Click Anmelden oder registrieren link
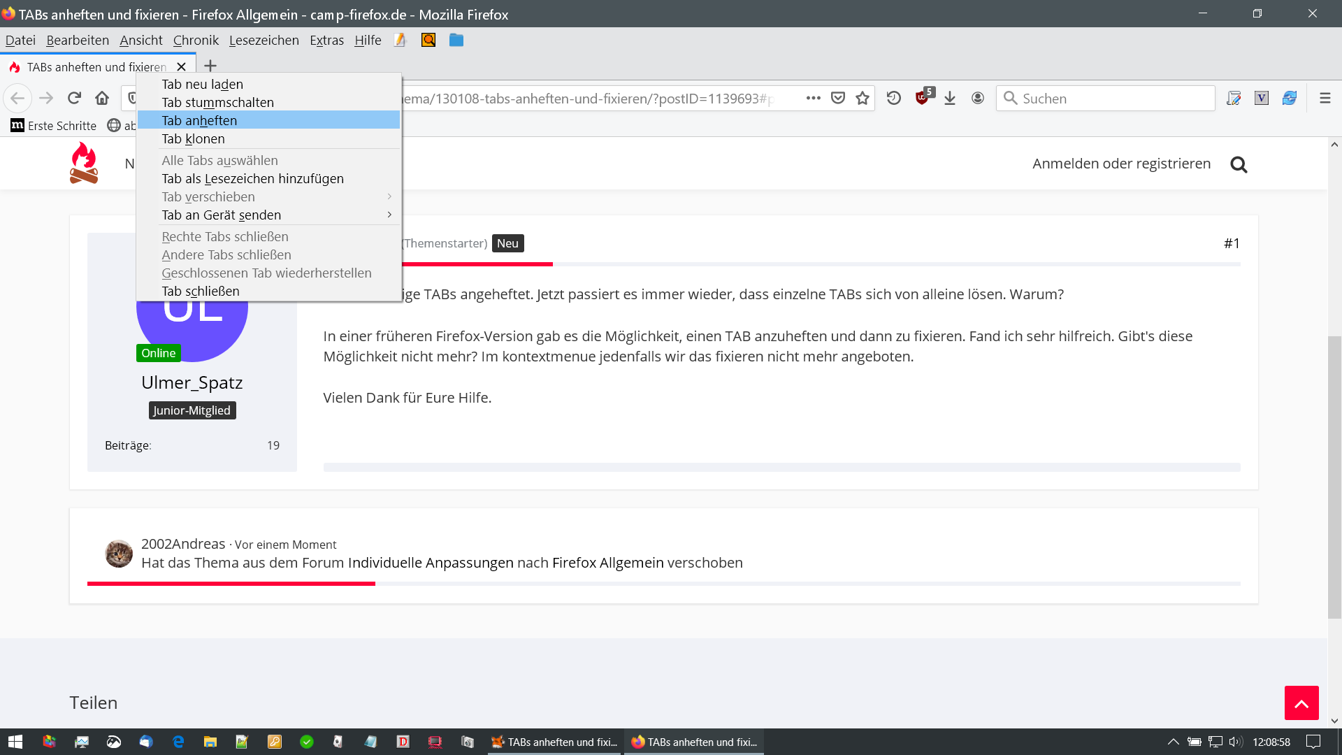This screenshot has width=1342, height=755. click(1121, 164)
